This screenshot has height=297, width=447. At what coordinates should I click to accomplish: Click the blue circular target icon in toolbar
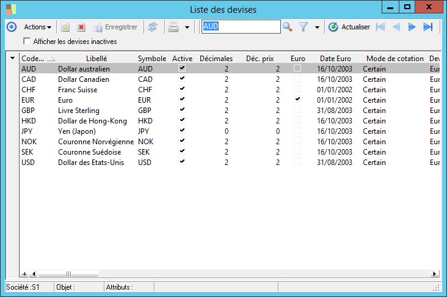(x=12, y=27)
